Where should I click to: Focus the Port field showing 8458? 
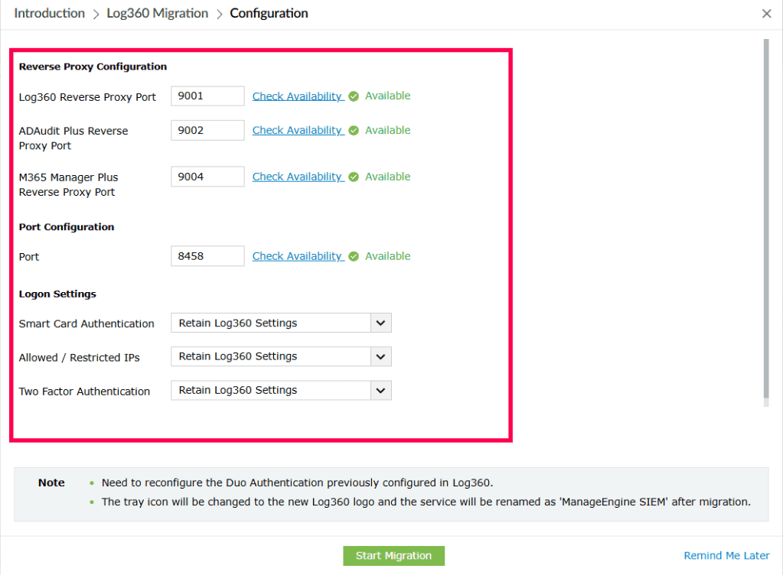[x=207, y=256]
